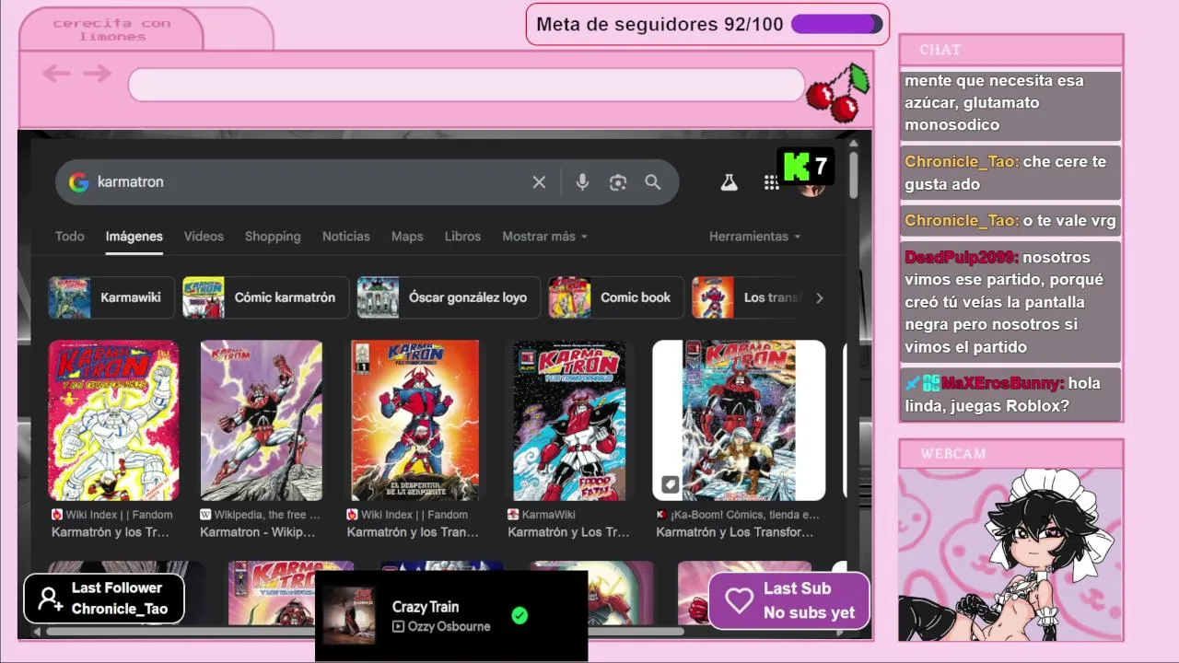1179x663 pixels.
Task: Open the Maps tab
Action: coord(407,237)
